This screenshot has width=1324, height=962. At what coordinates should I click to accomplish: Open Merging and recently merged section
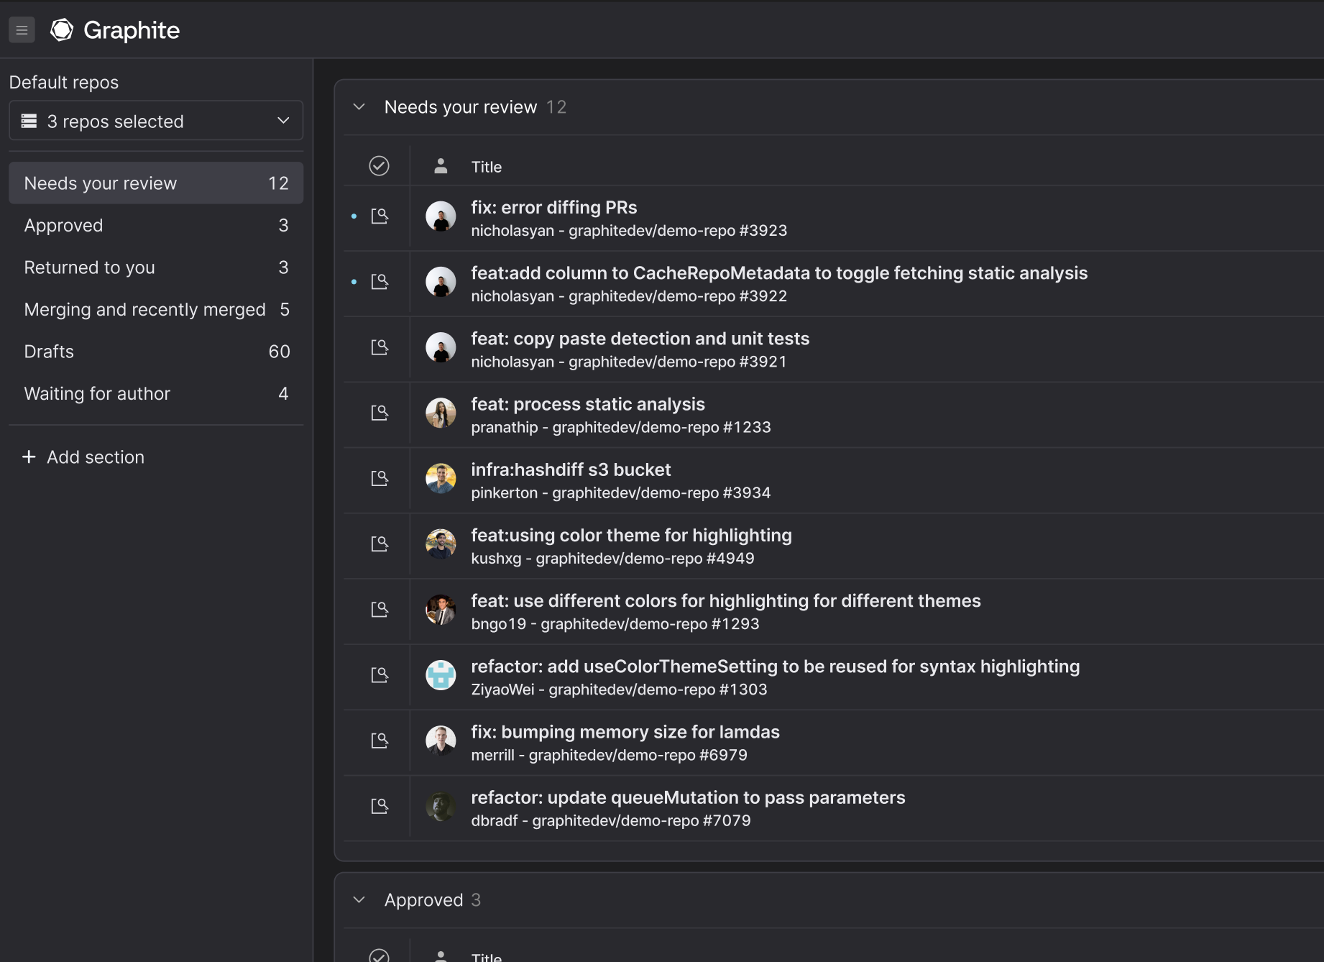coord(156,309)
